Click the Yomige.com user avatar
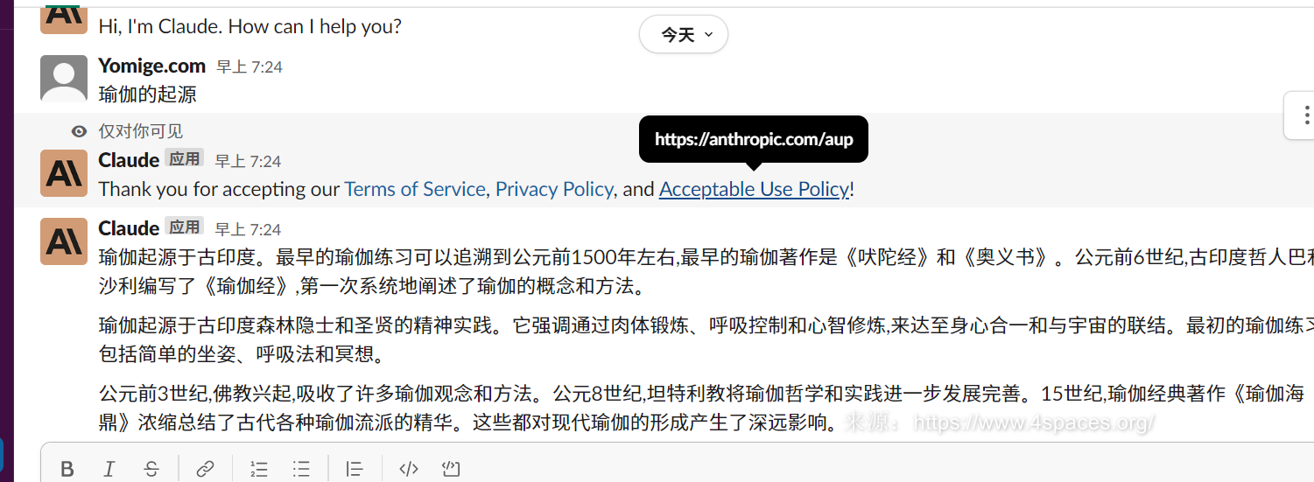This screenshot has height=482, width=1314. [64, 79]
